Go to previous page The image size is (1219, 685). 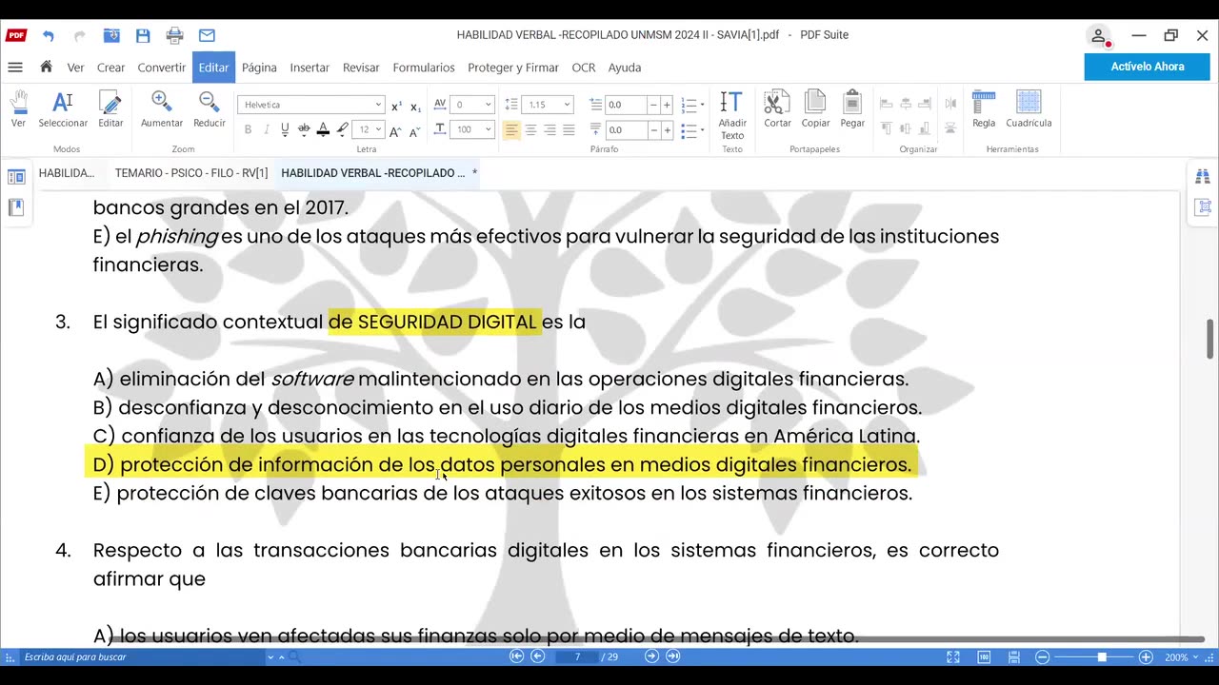click(537, 656)
